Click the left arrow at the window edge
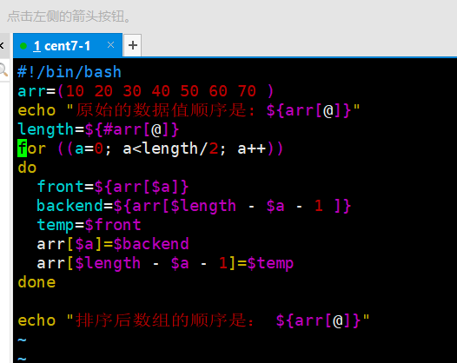This screenshot has height=363, width=457. click(x=2, y=45)
